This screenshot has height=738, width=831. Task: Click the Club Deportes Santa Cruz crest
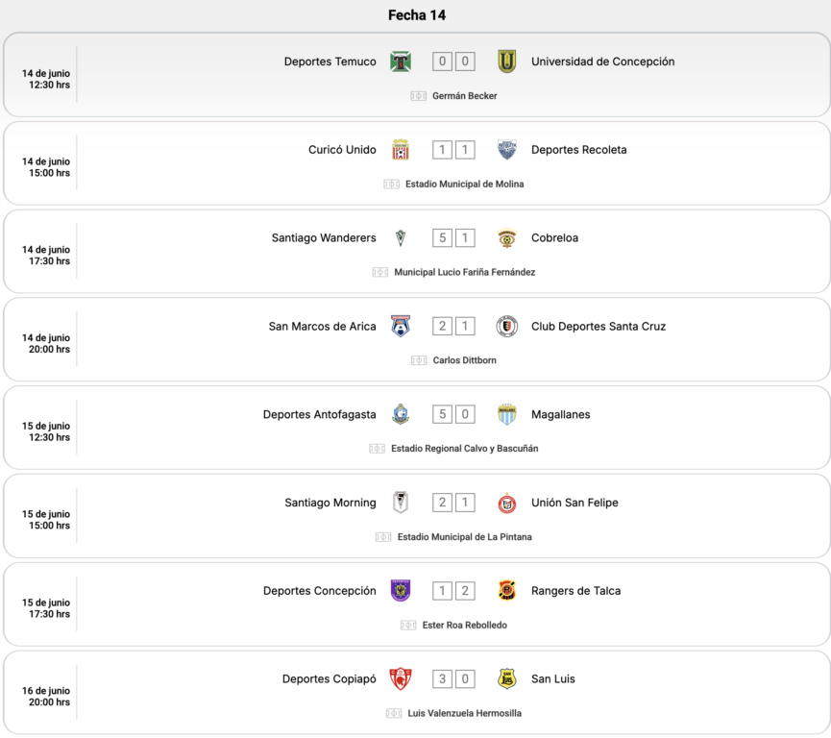click(507, 326)
